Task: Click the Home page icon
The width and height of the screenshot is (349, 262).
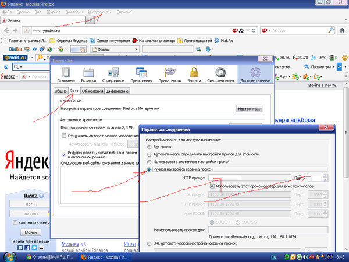Action: tap(342, 30)
